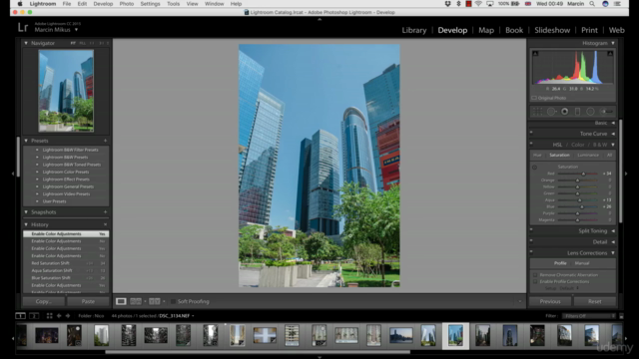Click the Paste button
Viewport: 639px width, 359px height.
[x=88, y=301]
